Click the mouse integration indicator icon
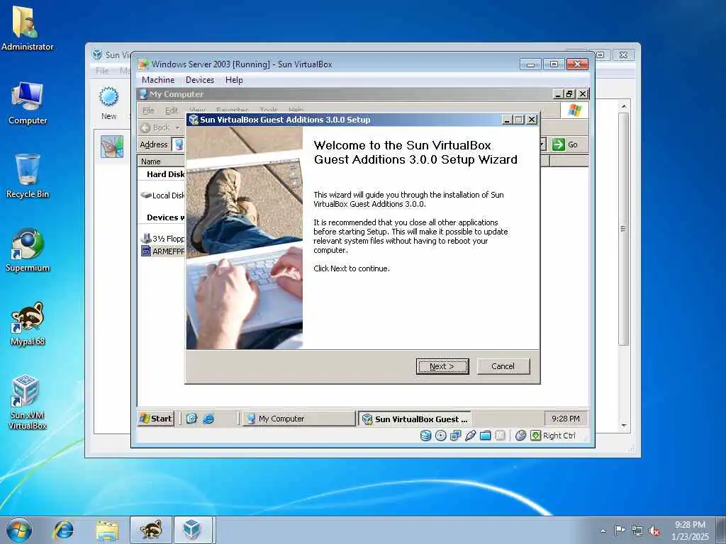 click(520, 436)
